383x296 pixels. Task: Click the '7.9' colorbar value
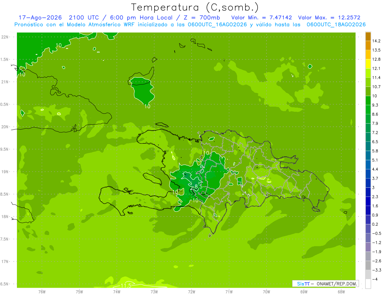(375, 123)
